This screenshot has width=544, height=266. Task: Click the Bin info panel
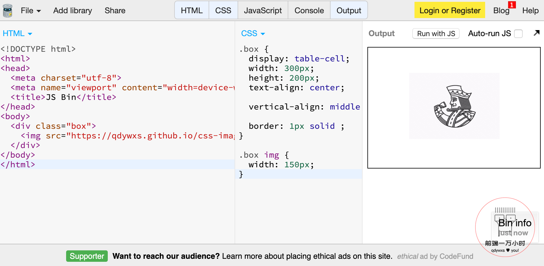(515, 228)
